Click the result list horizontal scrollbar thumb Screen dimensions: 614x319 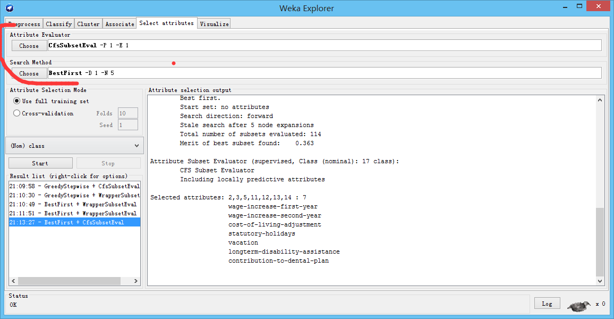coord(69,281)
